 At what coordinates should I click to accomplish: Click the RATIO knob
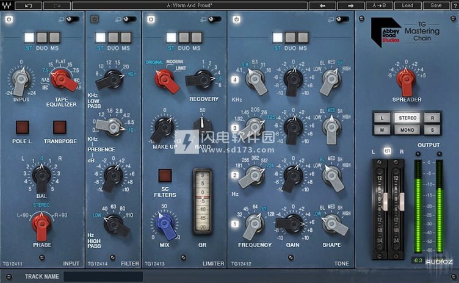coord(202,126)
